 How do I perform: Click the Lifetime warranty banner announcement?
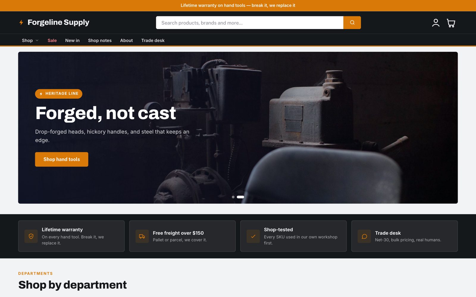[238, 5]
